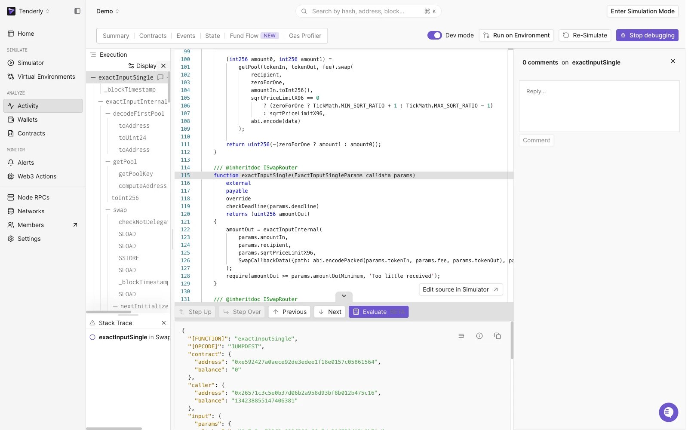This screenshot has height=430, width=688.
Task: Click the list view icon in the evaluate output
Action: pos(461,336)
